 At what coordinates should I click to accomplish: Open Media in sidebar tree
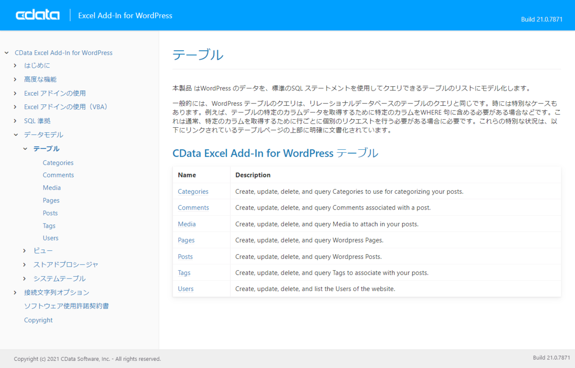click(x=52, y=188)
